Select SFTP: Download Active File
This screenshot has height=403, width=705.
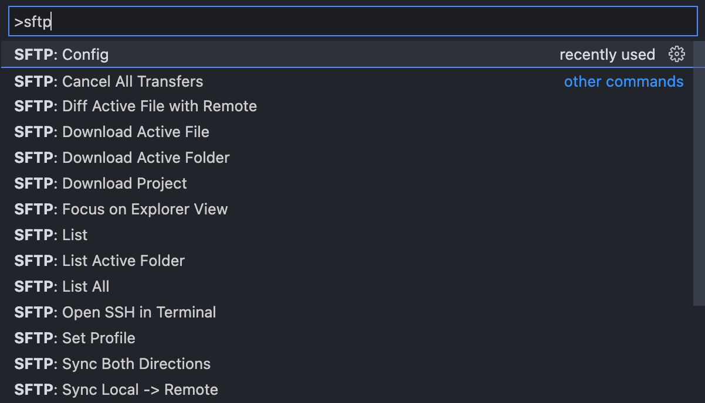pos(347,132)
